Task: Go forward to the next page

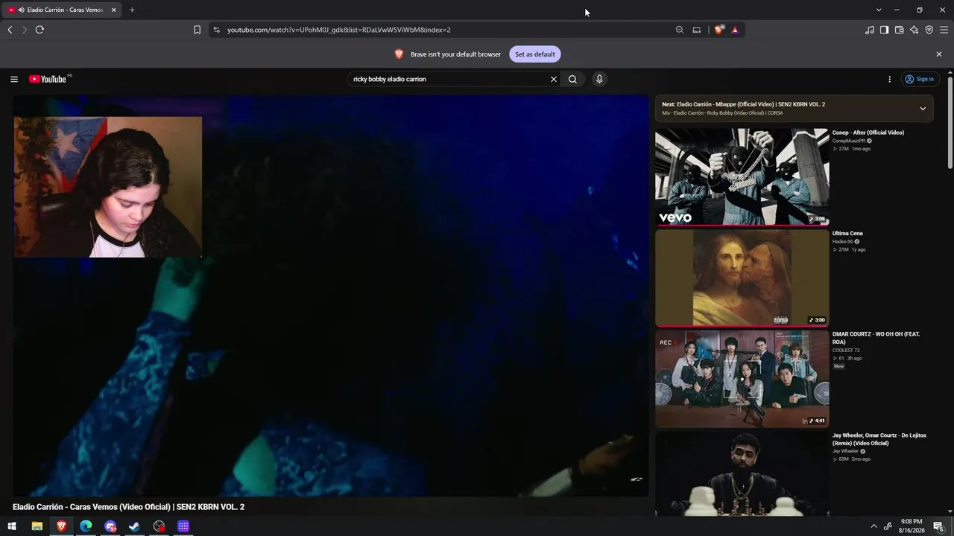Action: pos(24,30)
